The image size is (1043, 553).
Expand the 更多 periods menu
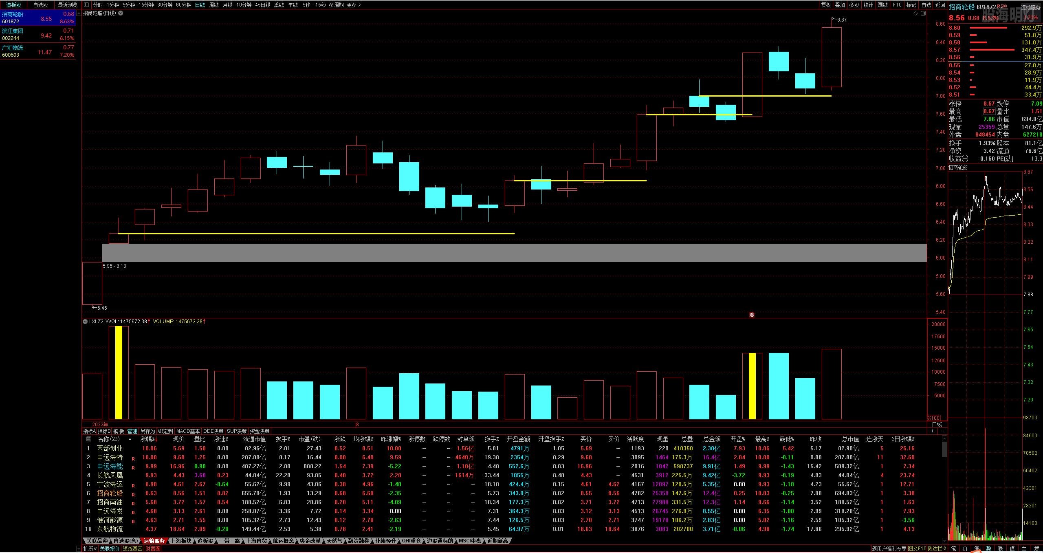click(354, 5)
